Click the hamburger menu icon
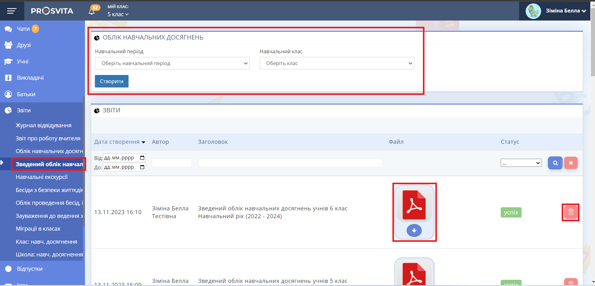 click(12, 11)
